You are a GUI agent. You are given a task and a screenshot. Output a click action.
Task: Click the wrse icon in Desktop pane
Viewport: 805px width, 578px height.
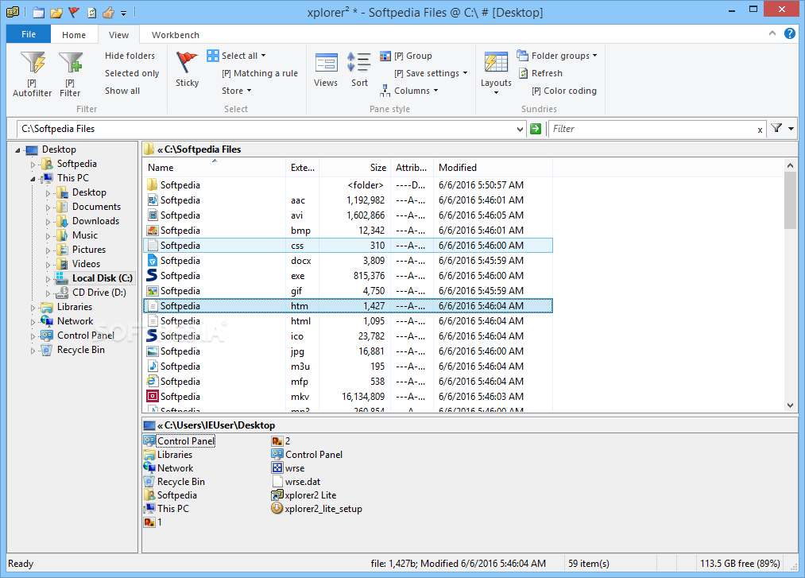point(277,468)
